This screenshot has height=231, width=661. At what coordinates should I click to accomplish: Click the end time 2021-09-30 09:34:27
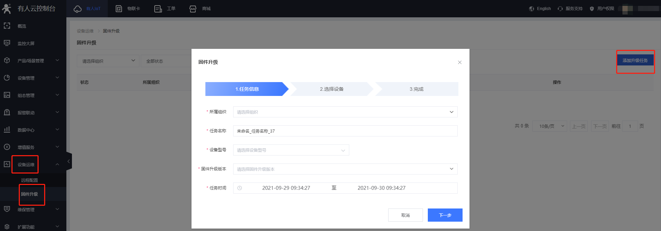point(382,188)
